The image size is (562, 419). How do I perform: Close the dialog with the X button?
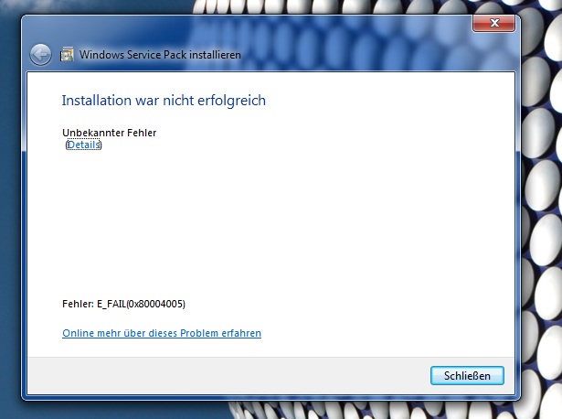point(493,23)
